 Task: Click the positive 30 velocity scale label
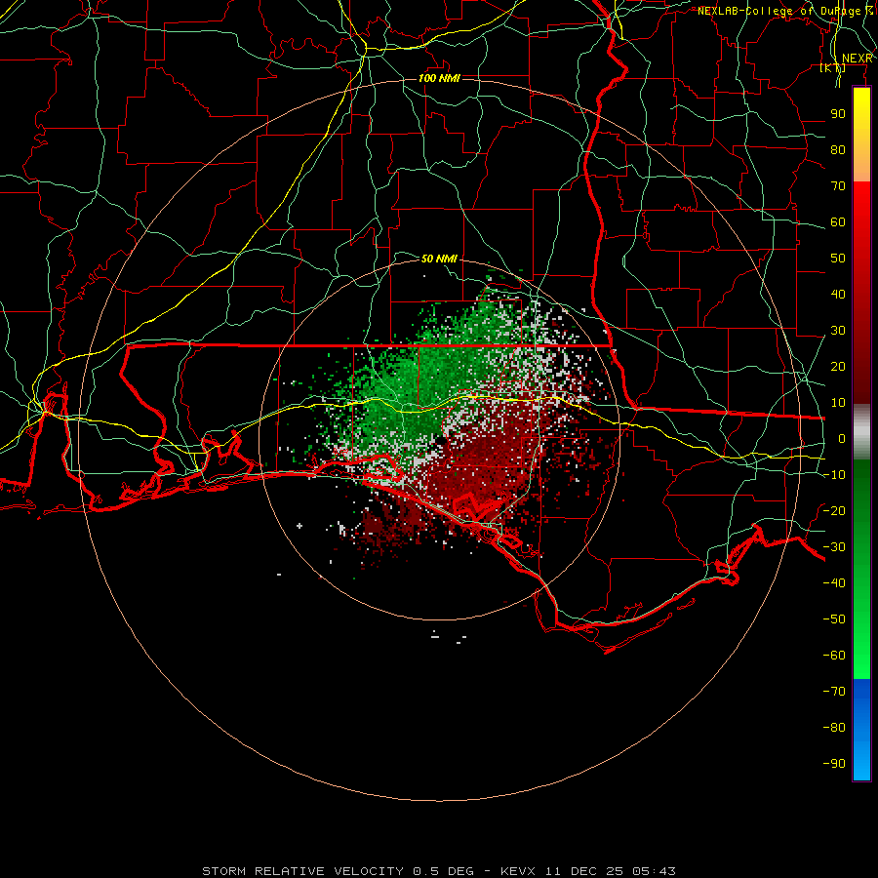[838, 331]
